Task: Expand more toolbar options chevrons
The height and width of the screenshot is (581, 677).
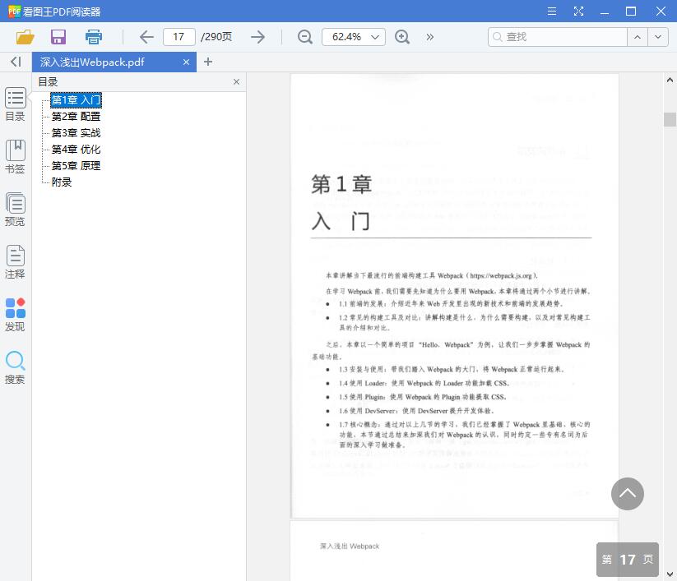Action: point(429,37)
